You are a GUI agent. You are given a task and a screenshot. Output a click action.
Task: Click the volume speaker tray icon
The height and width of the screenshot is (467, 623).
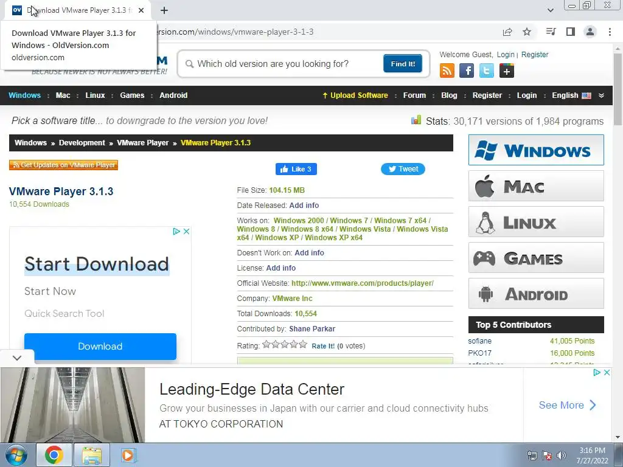coord(562,455)
